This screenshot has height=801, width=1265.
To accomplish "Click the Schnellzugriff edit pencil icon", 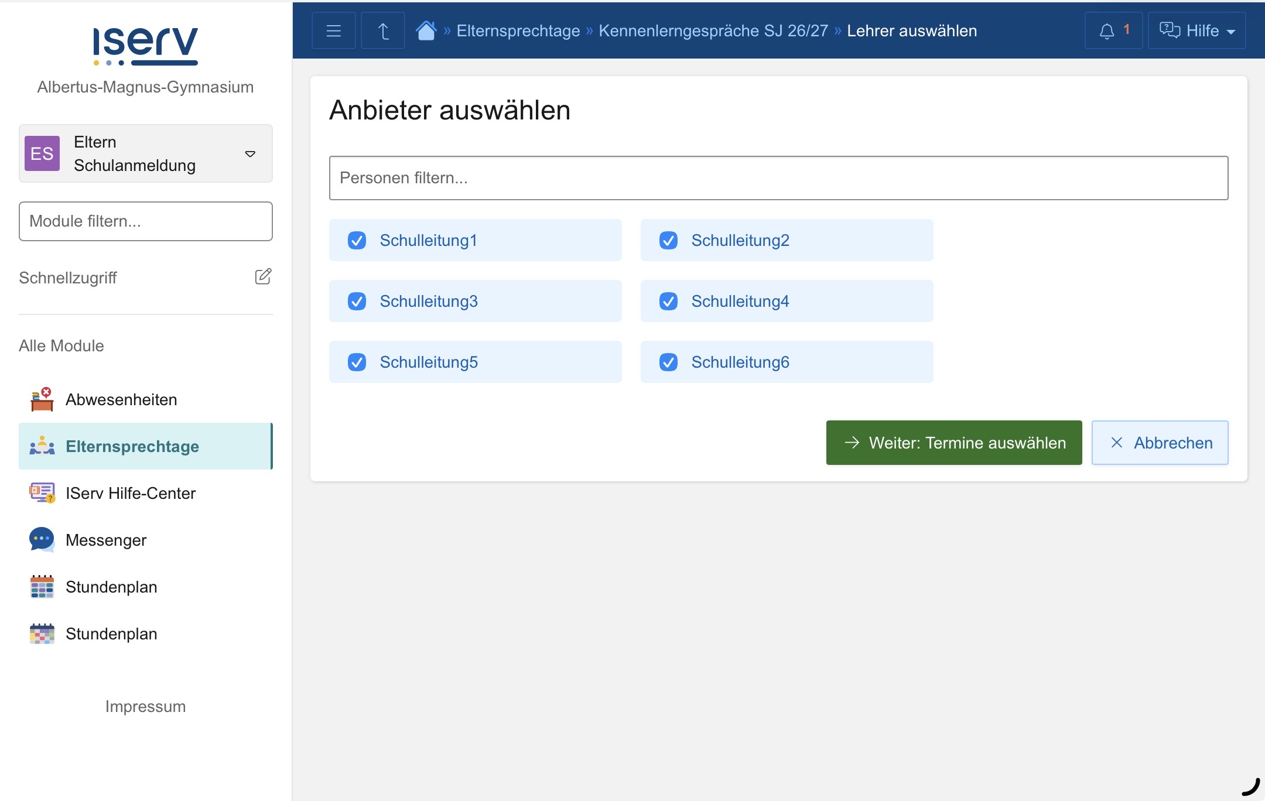I will (x=263, y=276).
